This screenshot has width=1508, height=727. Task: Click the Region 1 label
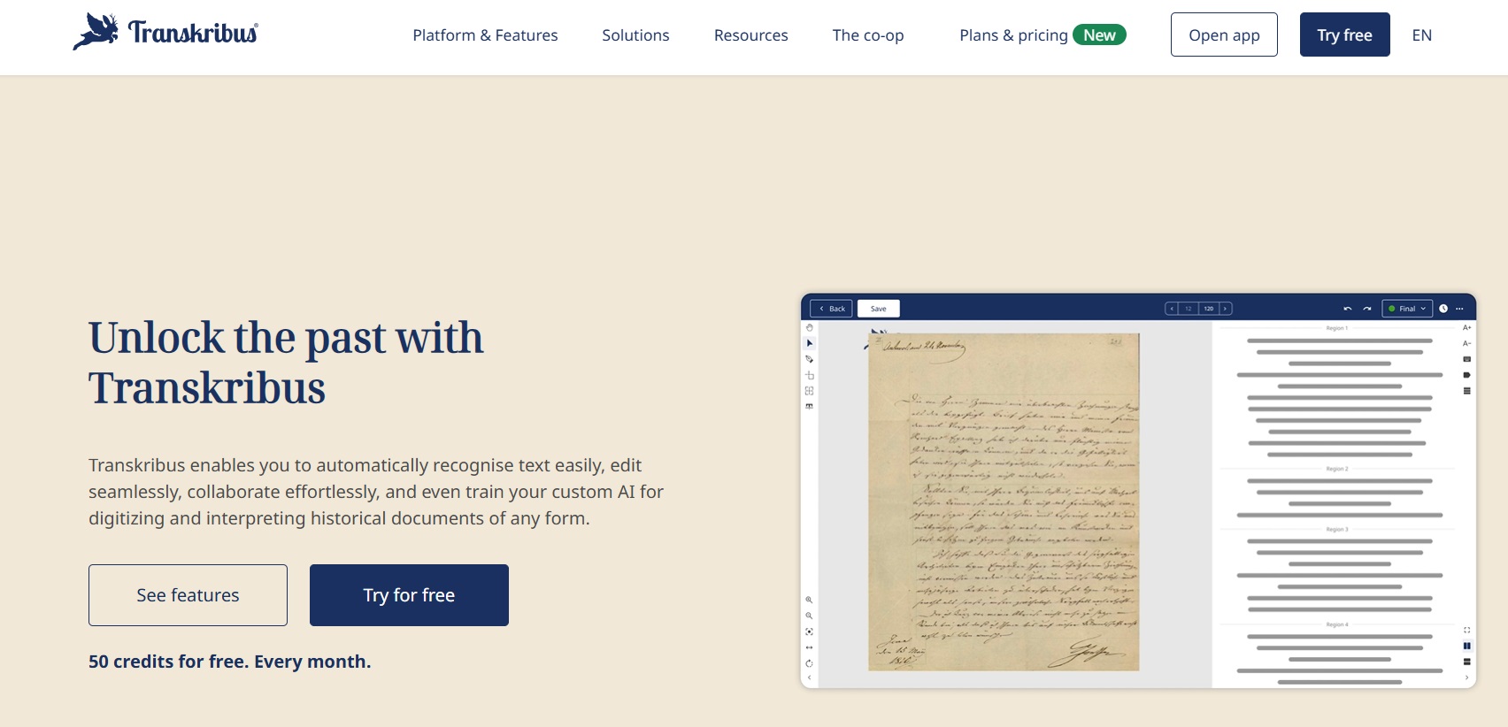tap(1336, 328)
